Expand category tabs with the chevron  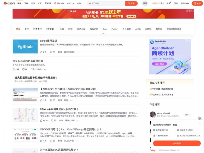103,33
